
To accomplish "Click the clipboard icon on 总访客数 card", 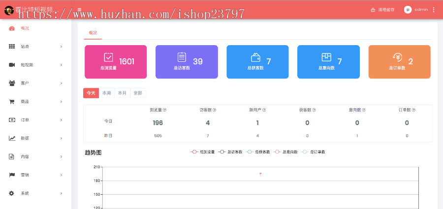I will tap(182, 57).
